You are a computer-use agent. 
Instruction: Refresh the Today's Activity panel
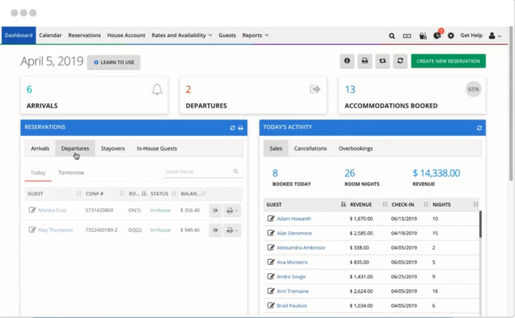click(479, 128)
